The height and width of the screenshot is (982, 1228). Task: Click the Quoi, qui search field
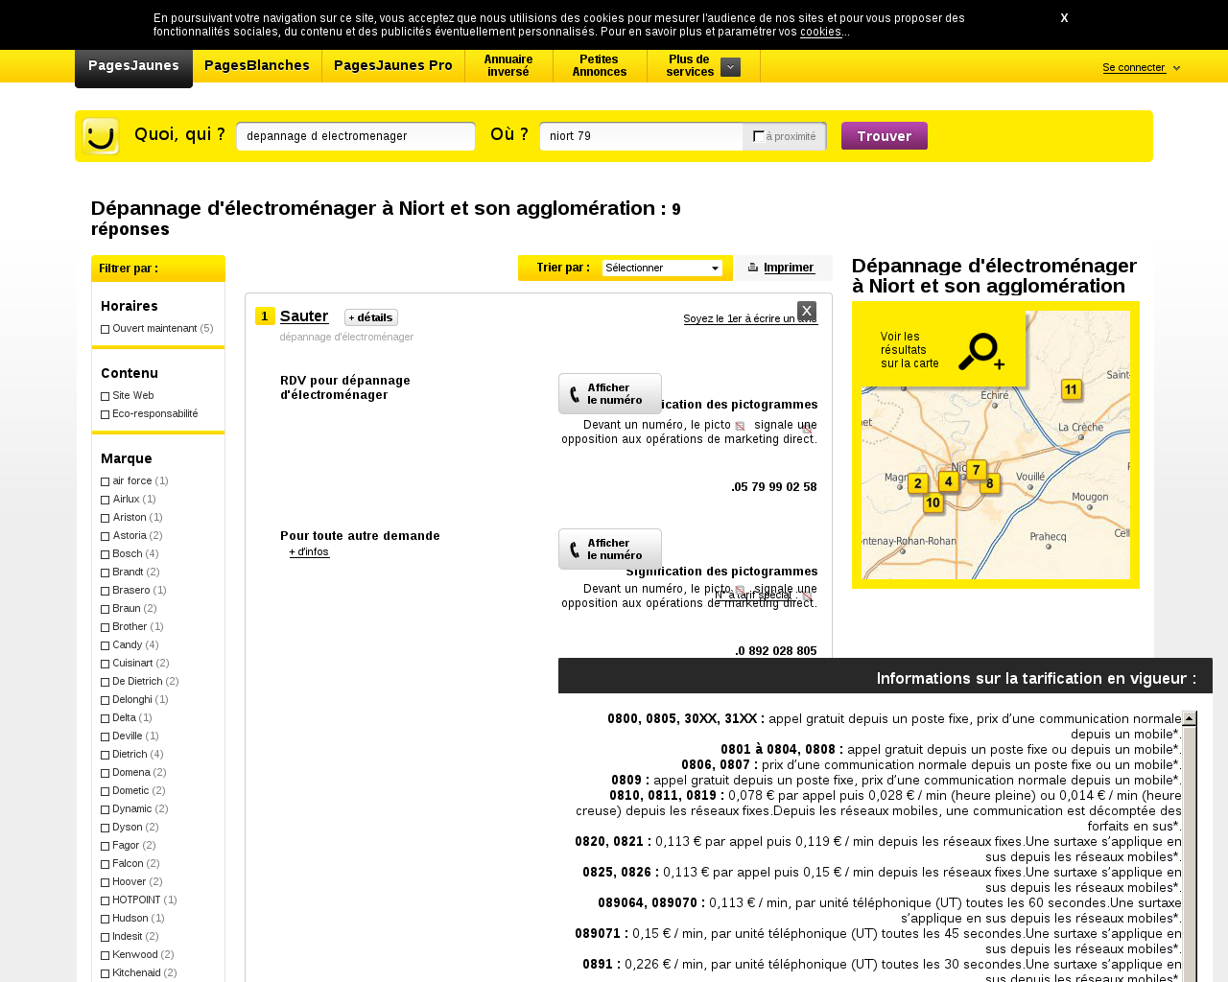pyautogui.click(x=356, y=136)
